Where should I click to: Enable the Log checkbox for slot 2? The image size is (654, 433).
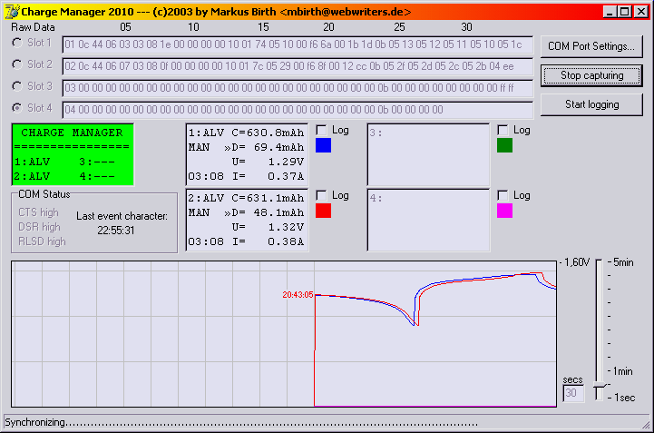click(x=322, y=195)
